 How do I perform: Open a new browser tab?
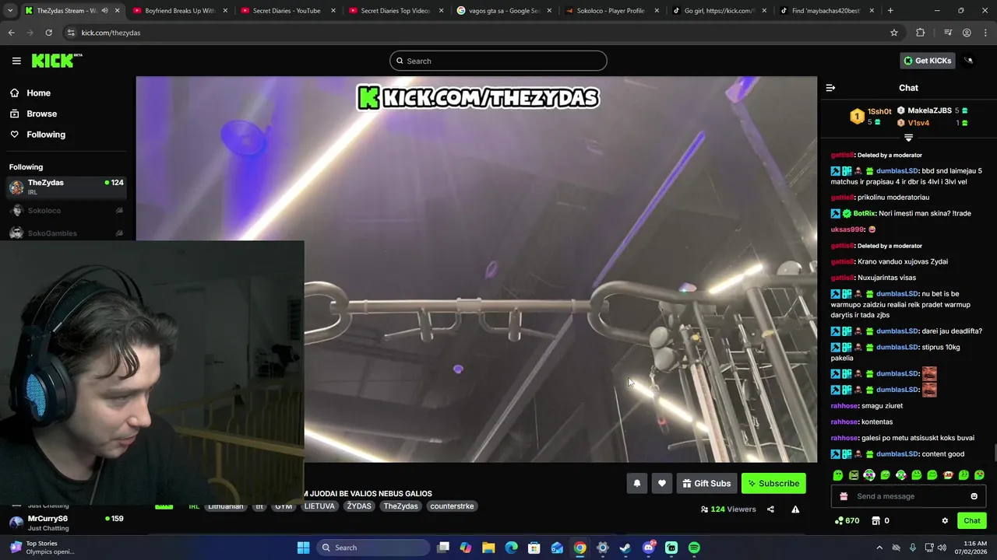click(890, 11)
